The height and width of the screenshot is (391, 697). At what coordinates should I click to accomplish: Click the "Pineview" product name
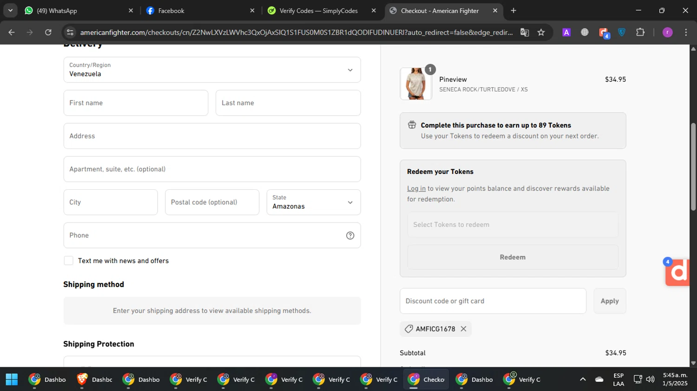click(x=453, y=79)
